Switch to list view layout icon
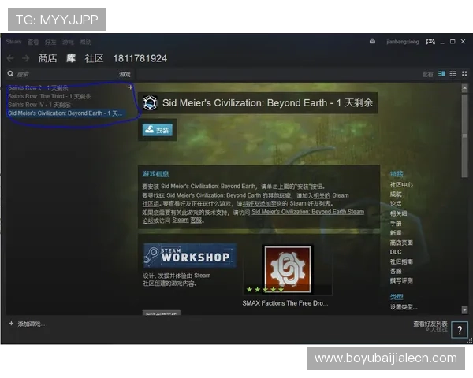The width and height of the screenshot is (473, 378). tap(453, 74)
